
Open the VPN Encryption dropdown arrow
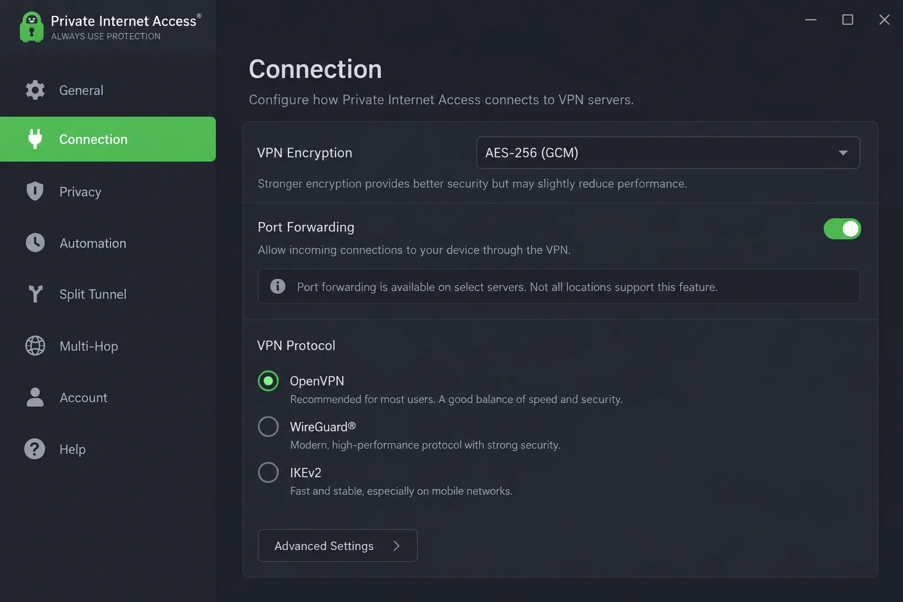coord(843,153)
